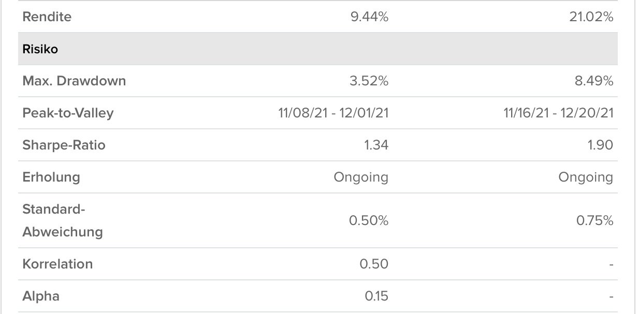Click the Rendite row label
638x314 pixels.
pyautogui.click(x=47, y=17)
